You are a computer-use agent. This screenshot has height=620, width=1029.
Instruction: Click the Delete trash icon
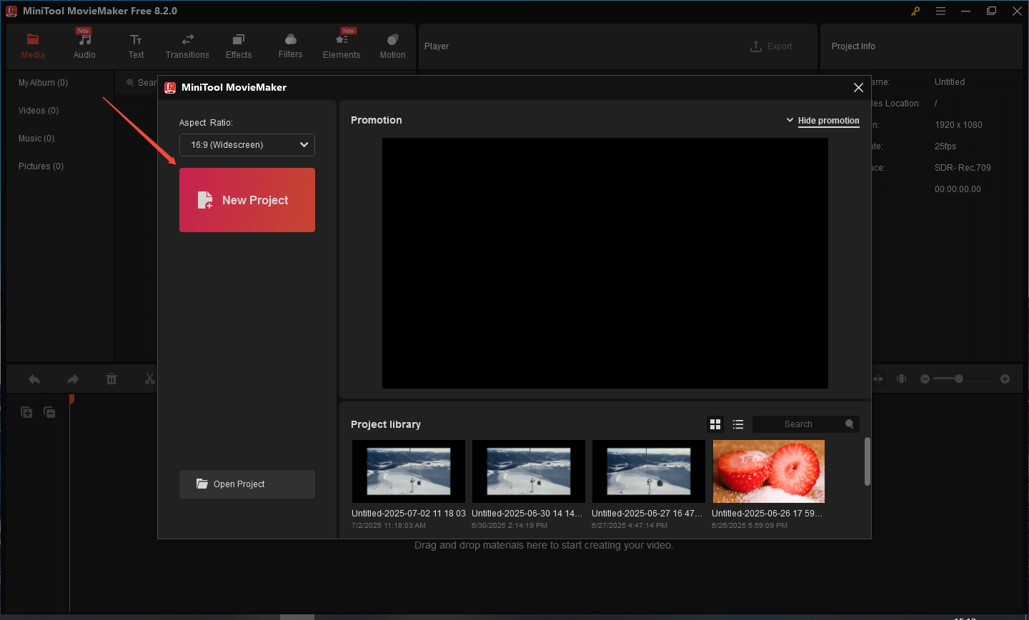[x=111, y=379]
